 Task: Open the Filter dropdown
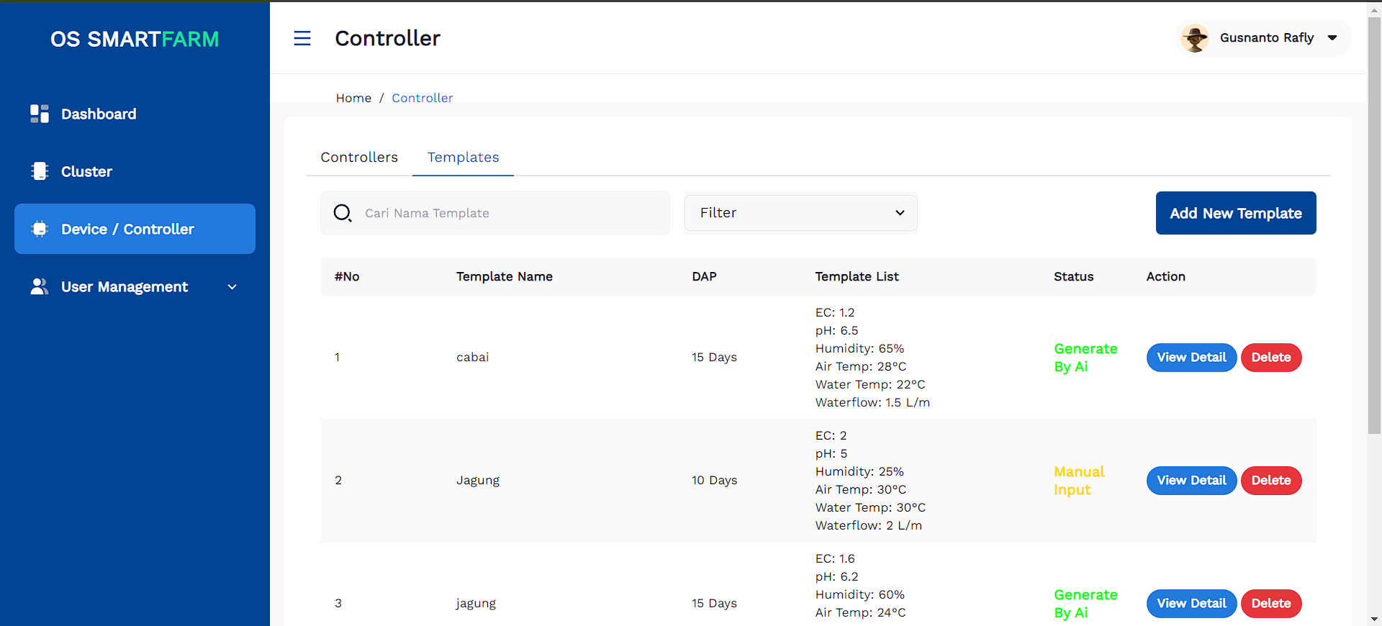pyautogui.click(x=800, y=213)
